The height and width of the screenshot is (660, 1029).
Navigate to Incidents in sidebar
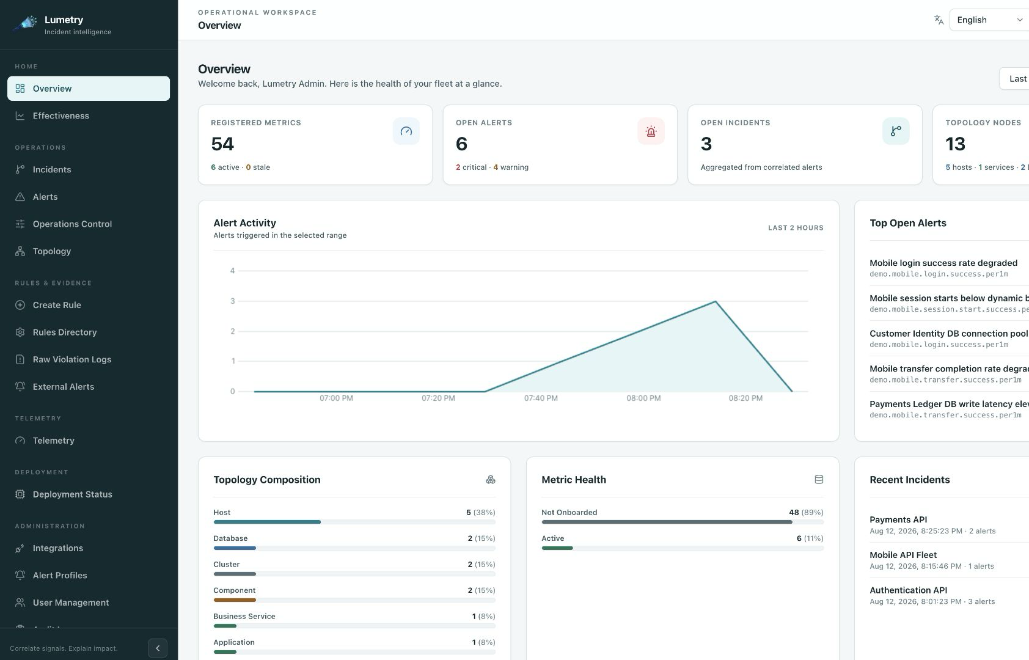point(89,169)
